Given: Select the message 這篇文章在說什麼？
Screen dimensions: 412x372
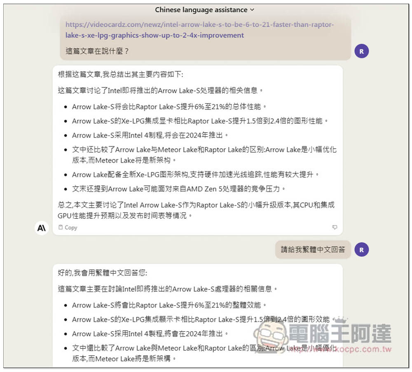Looking at the screenshot, I should 97,51.
